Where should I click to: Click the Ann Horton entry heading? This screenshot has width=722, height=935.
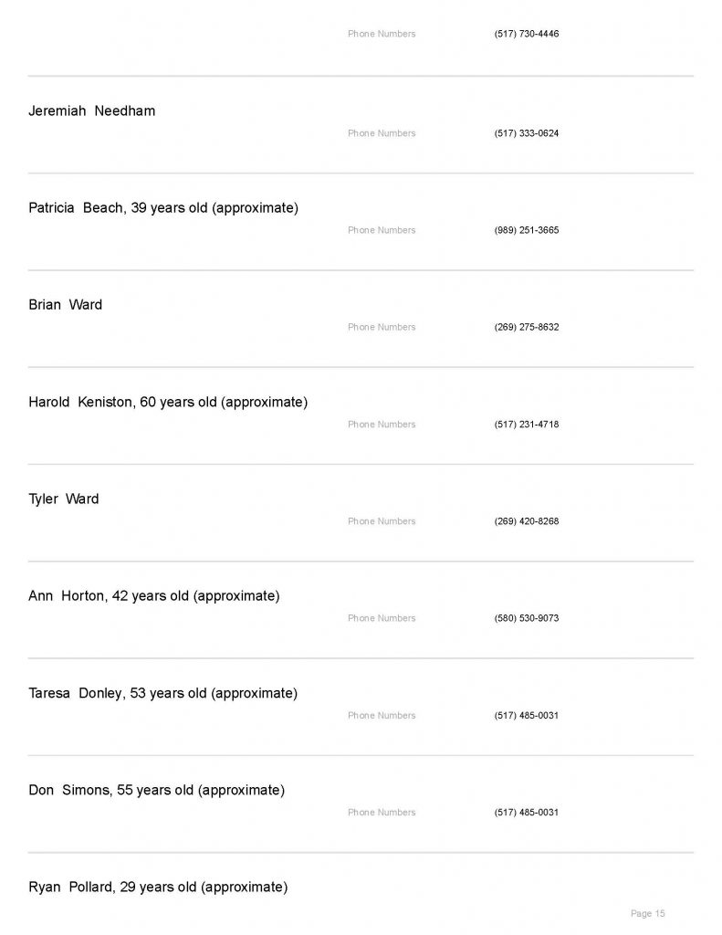click(153, 596)
